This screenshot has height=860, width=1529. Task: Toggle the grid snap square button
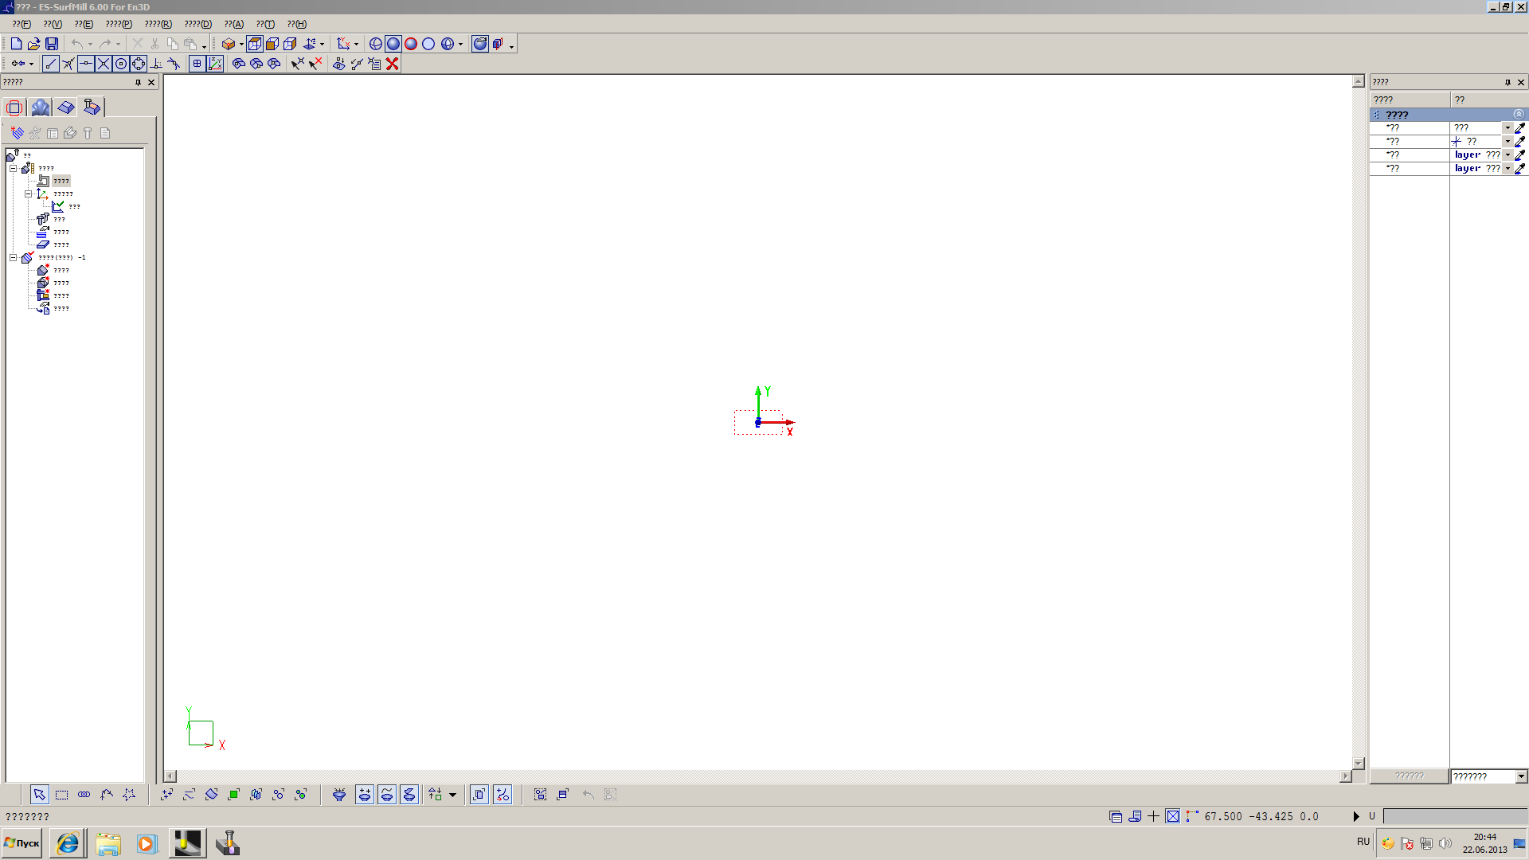[x=197, y=64]
